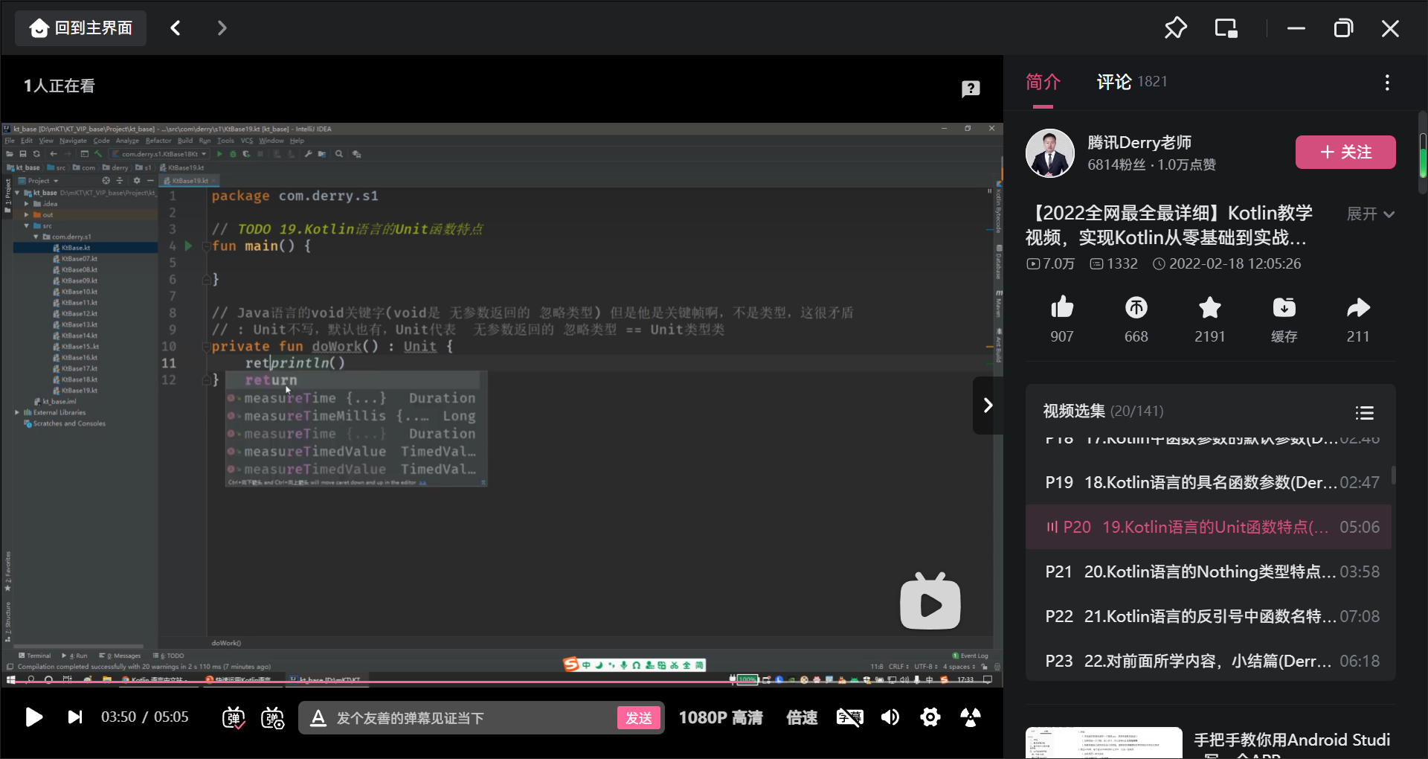The width and height of the screenshot is (1428, 759).
Task: Open the 腾讯Derry老师 avatar
Action: click(x=1050, y=153)
